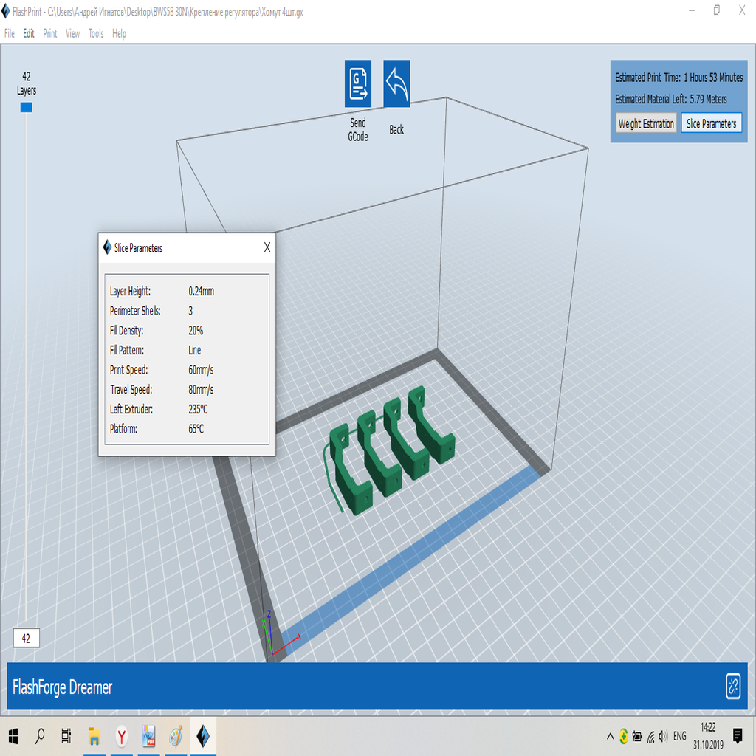Open the notification center icon
Image resolution: width=756 pixels, height=756 pixels.
(x=738, y=736)
